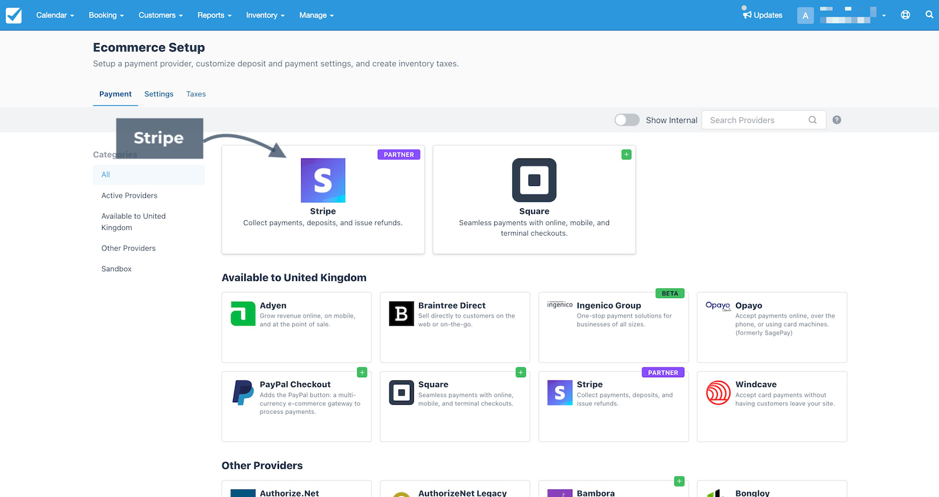Open the Opayo provider title
This screenshot has width=939, height=497.
(748, 306)
